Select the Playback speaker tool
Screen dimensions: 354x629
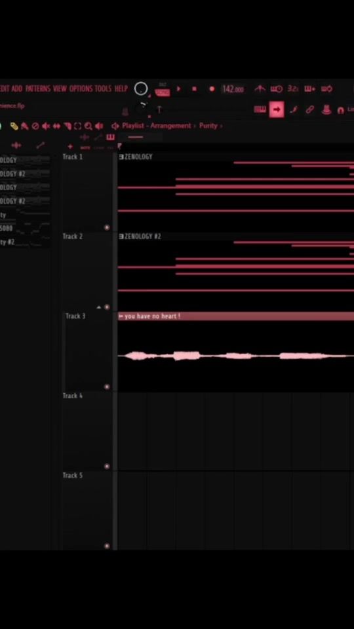pyautogui.click(x=99, y=126)
